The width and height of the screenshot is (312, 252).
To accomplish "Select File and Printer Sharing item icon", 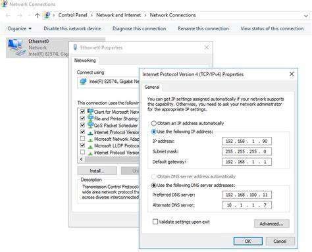I will click(90, 118).
